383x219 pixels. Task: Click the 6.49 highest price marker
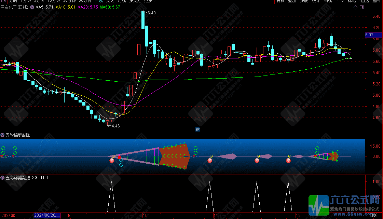tap(151, 13)
